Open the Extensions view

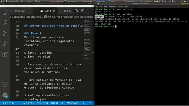5,55
